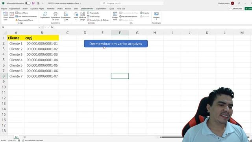Select cell containing Cliente 1
This screenshot has height=142, width=252.
coord(16,43)
